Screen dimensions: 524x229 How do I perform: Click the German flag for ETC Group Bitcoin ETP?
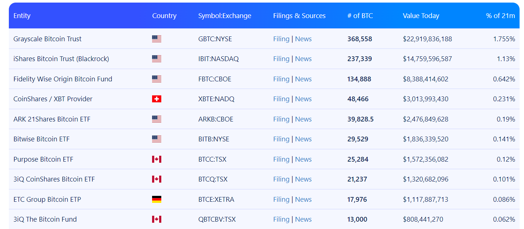point(157,200)
